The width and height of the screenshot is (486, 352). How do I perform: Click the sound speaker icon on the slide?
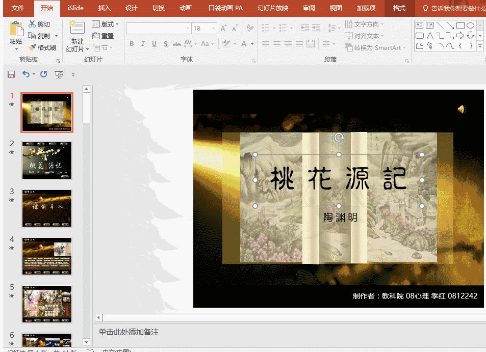pos(462,110)
